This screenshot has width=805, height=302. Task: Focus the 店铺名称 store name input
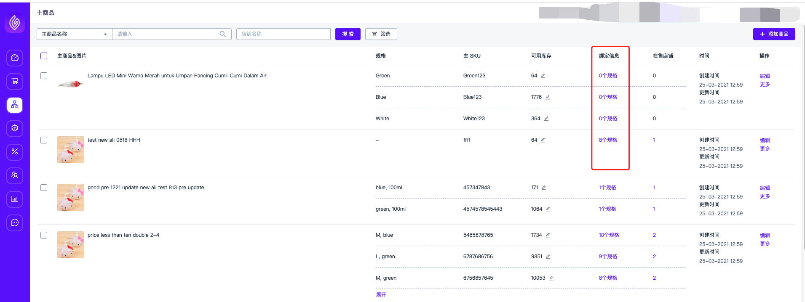283,34
